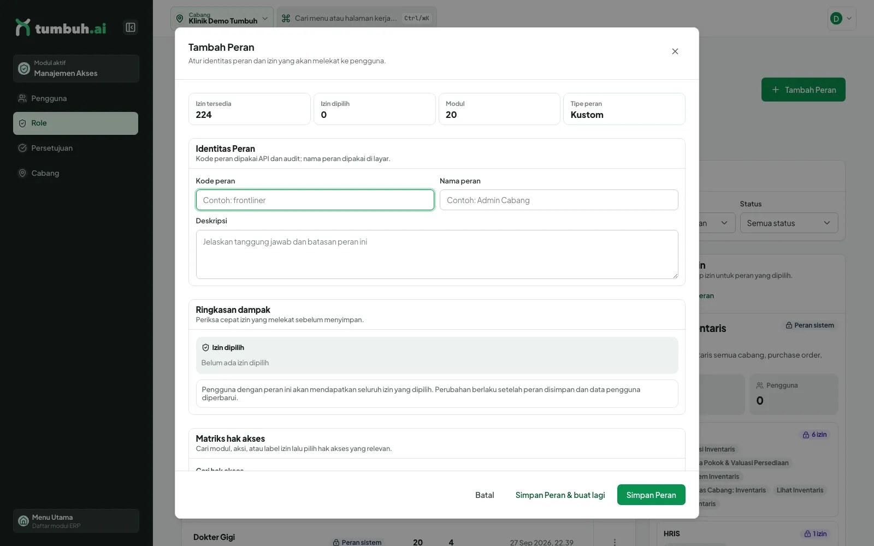Click the tumbuh.ai logo
Image resolution: width=874 pixels, height=546 pixels.
coord(61,28)
